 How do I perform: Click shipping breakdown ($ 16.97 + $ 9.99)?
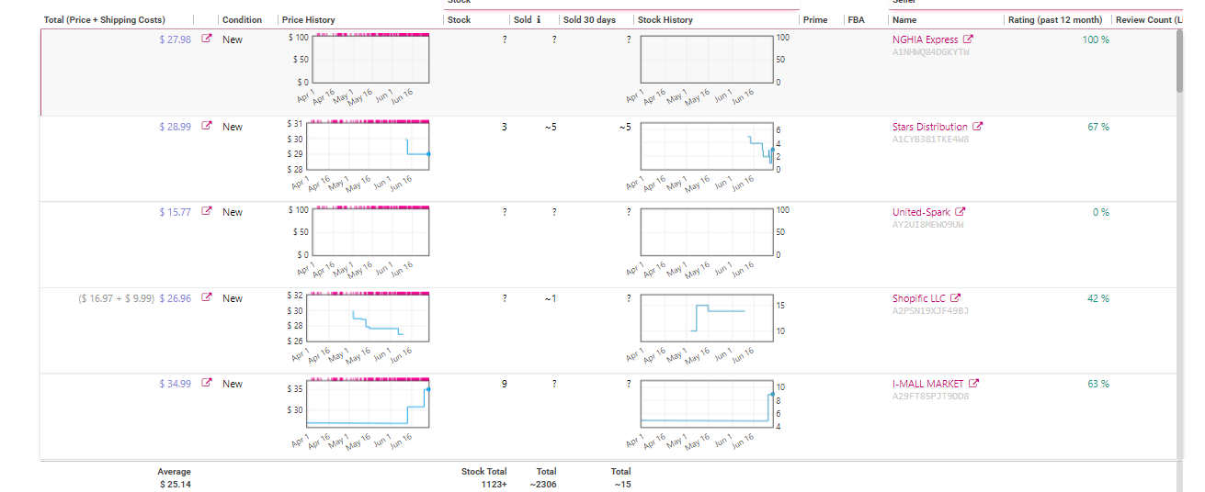pos(116,298)
